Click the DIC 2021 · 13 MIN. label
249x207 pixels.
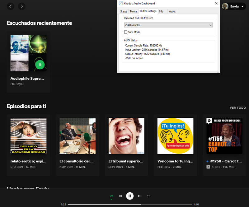pos(23,167)
